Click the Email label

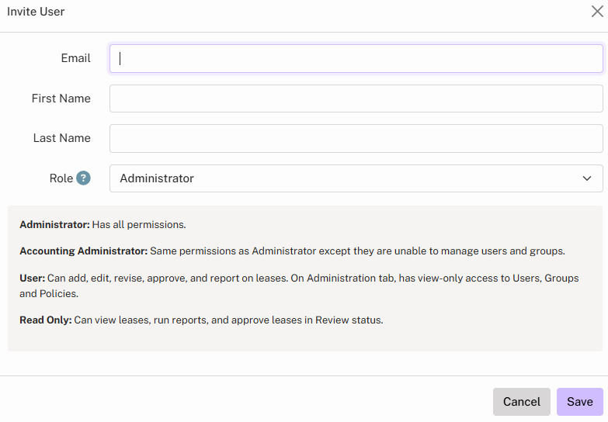click(x=75, y=58)
